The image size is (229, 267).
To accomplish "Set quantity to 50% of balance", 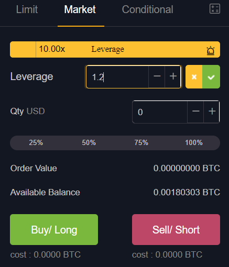I will tap(89, 143).
